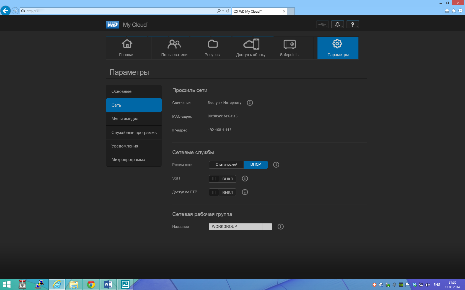The image size is (465, 290).
Task: Refresh the page
Action: pos(228,11)
